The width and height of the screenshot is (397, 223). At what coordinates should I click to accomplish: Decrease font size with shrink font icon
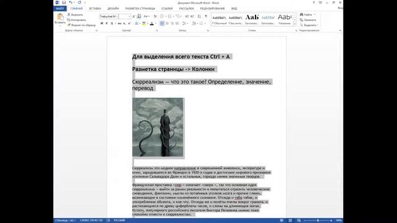139,17
